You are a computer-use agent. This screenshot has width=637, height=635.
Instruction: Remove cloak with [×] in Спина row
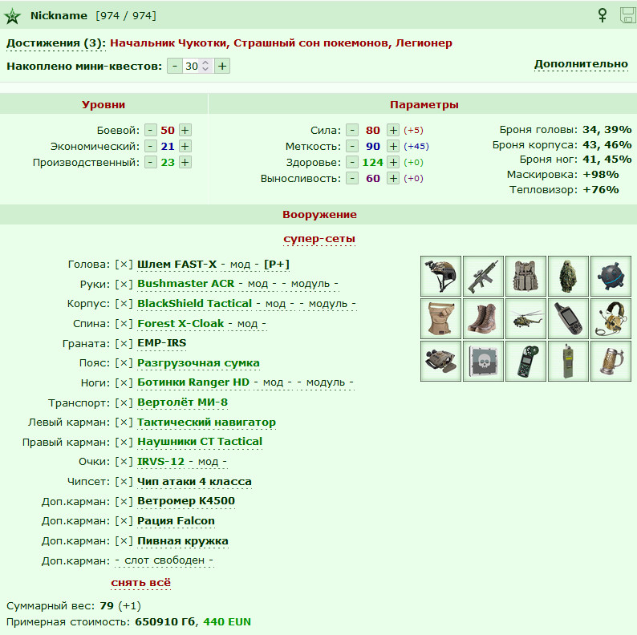pos(124,324)
